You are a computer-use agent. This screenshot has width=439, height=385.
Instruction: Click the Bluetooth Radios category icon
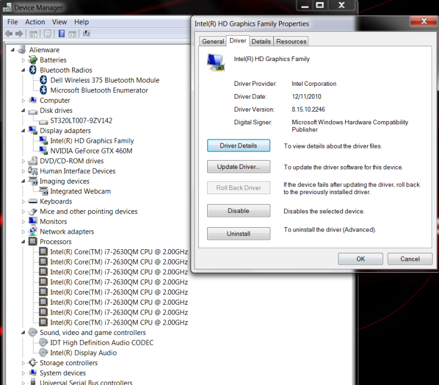click(33, 70)
